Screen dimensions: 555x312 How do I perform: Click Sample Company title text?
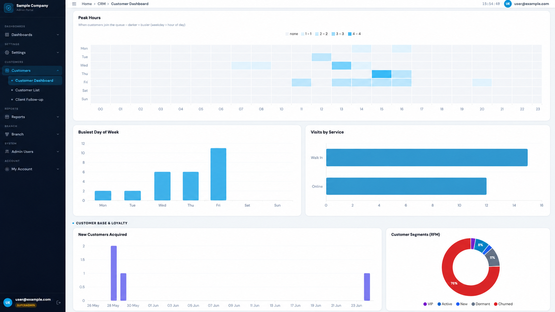[x=32, y=6]
